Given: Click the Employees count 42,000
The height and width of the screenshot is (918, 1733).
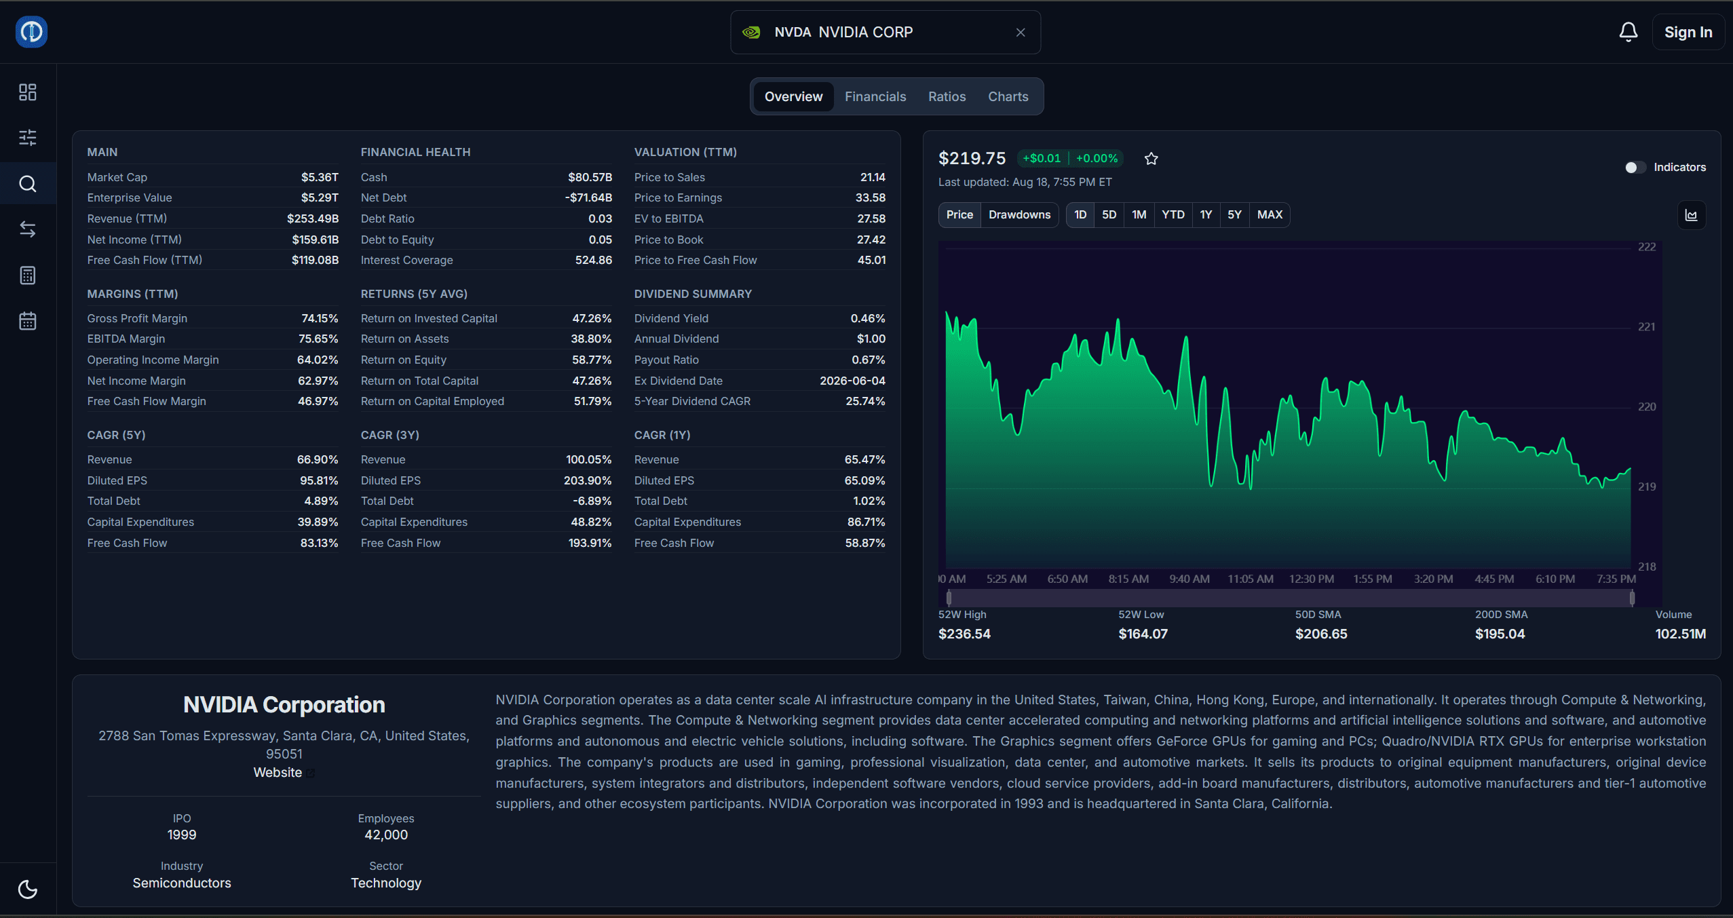Looking at the screenshot, I should 386,835.
